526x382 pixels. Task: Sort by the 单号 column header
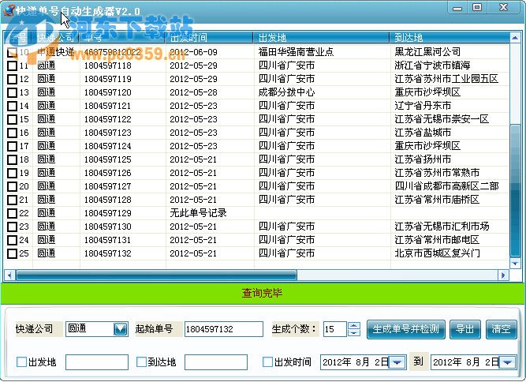[x=122, y=37]
